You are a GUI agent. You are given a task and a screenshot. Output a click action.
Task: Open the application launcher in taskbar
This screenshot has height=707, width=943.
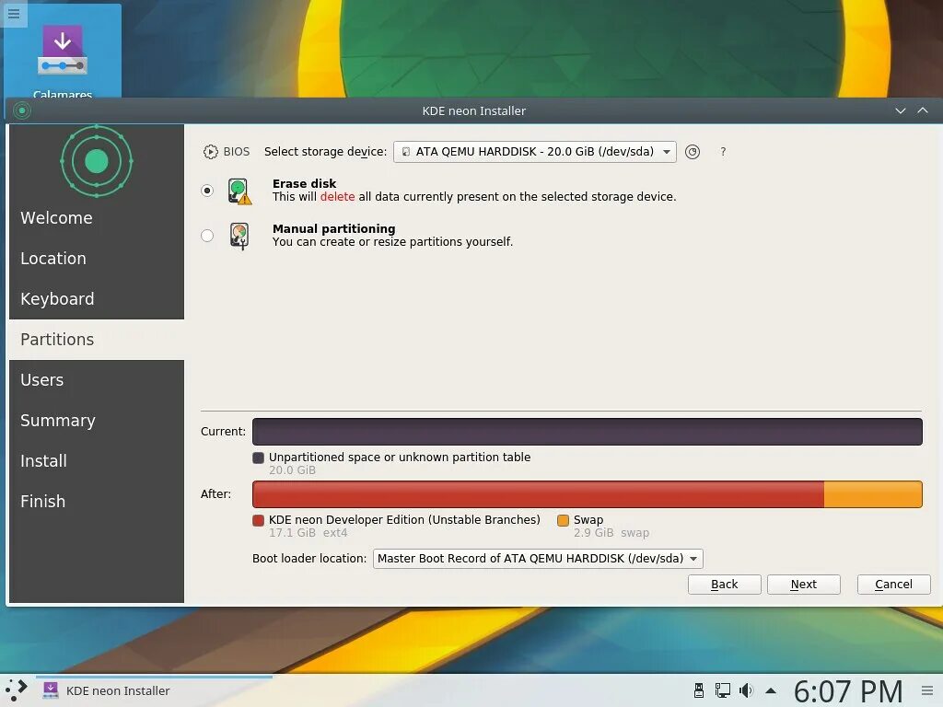(17, 690)
